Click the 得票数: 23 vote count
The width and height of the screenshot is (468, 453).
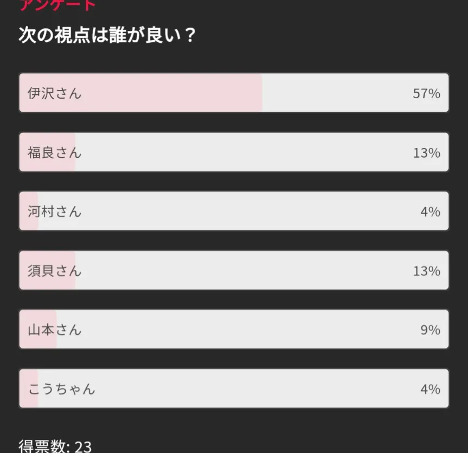point(55,446)
